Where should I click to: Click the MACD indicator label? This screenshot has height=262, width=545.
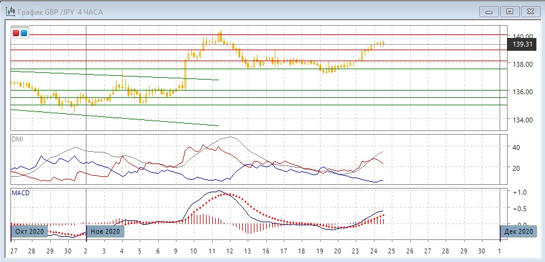click(21, 193)
